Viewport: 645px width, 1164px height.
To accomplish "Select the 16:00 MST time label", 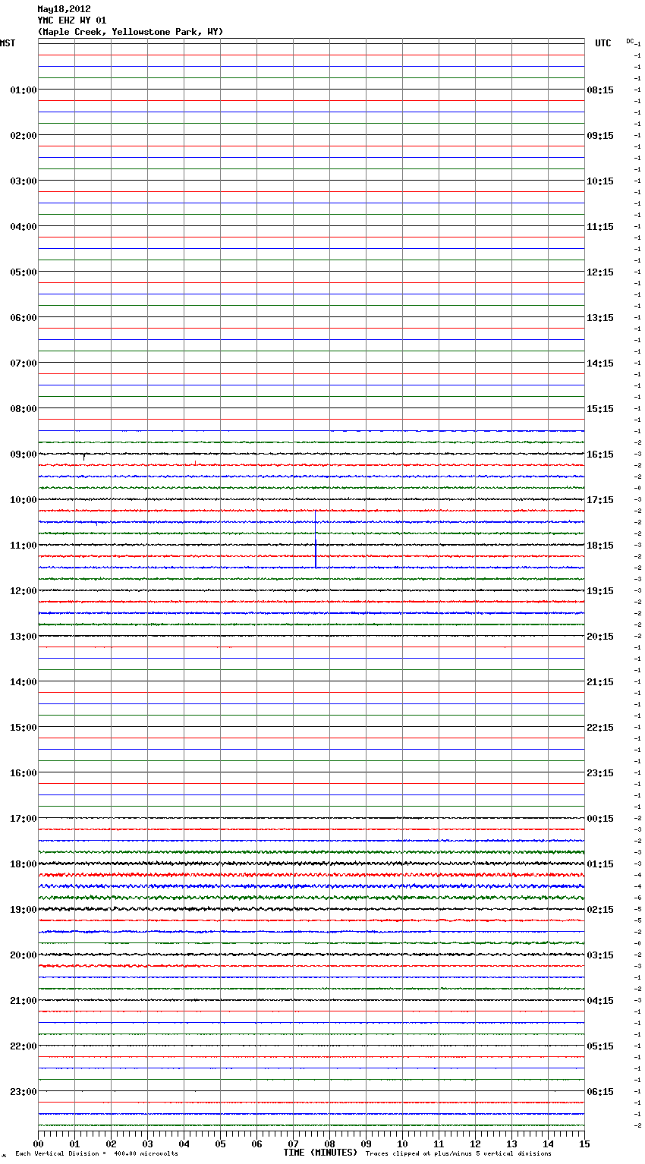I will [x=24, y=773].
